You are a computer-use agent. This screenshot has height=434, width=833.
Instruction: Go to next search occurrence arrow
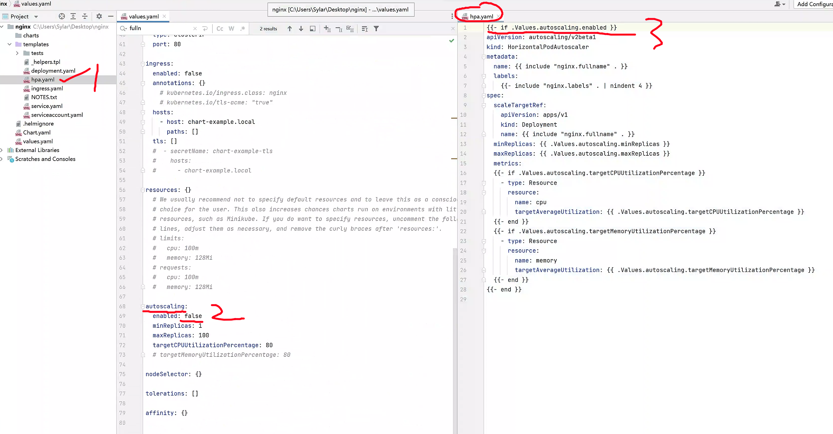tap(301, 28)
